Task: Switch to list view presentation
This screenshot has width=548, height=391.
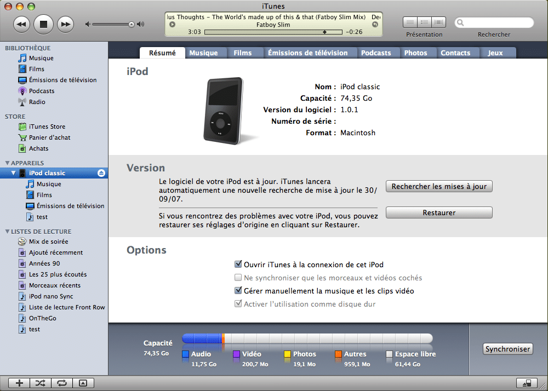Action: pyautogui.click(x=410, y=22)
